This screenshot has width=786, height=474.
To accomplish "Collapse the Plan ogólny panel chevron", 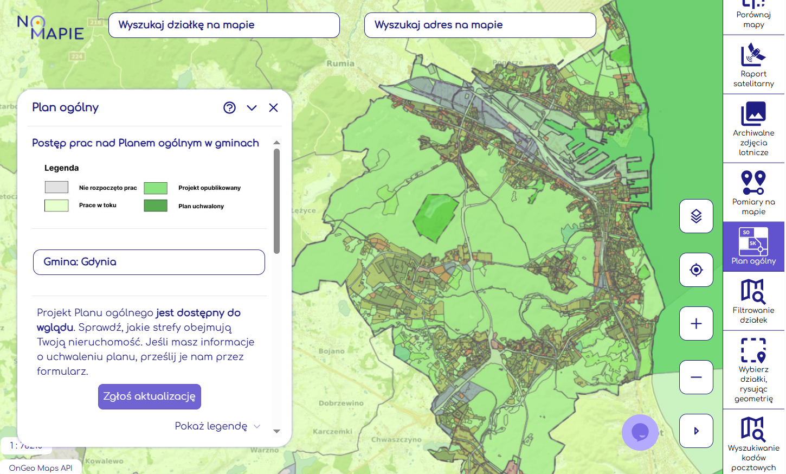I will click(252, 107).
